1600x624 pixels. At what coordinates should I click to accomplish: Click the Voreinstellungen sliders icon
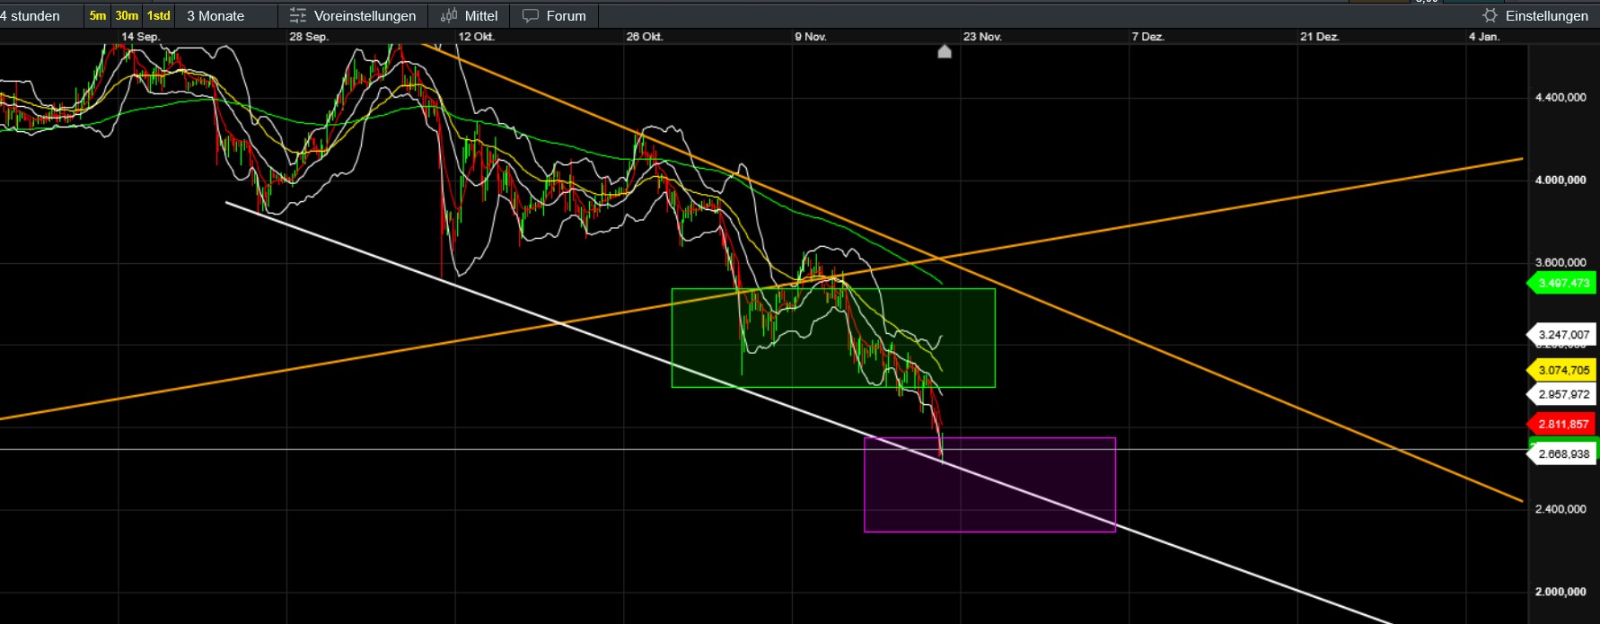pyautogui.click(x=298, y=16)
